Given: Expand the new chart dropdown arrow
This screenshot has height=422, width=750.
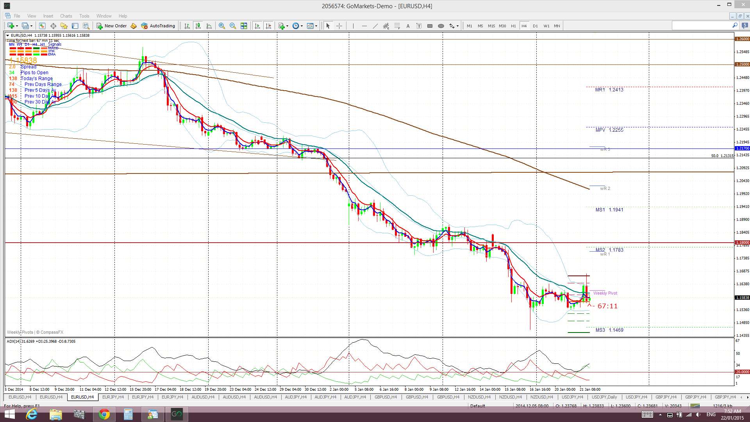Looking at the screenshot, I should 17,26.
